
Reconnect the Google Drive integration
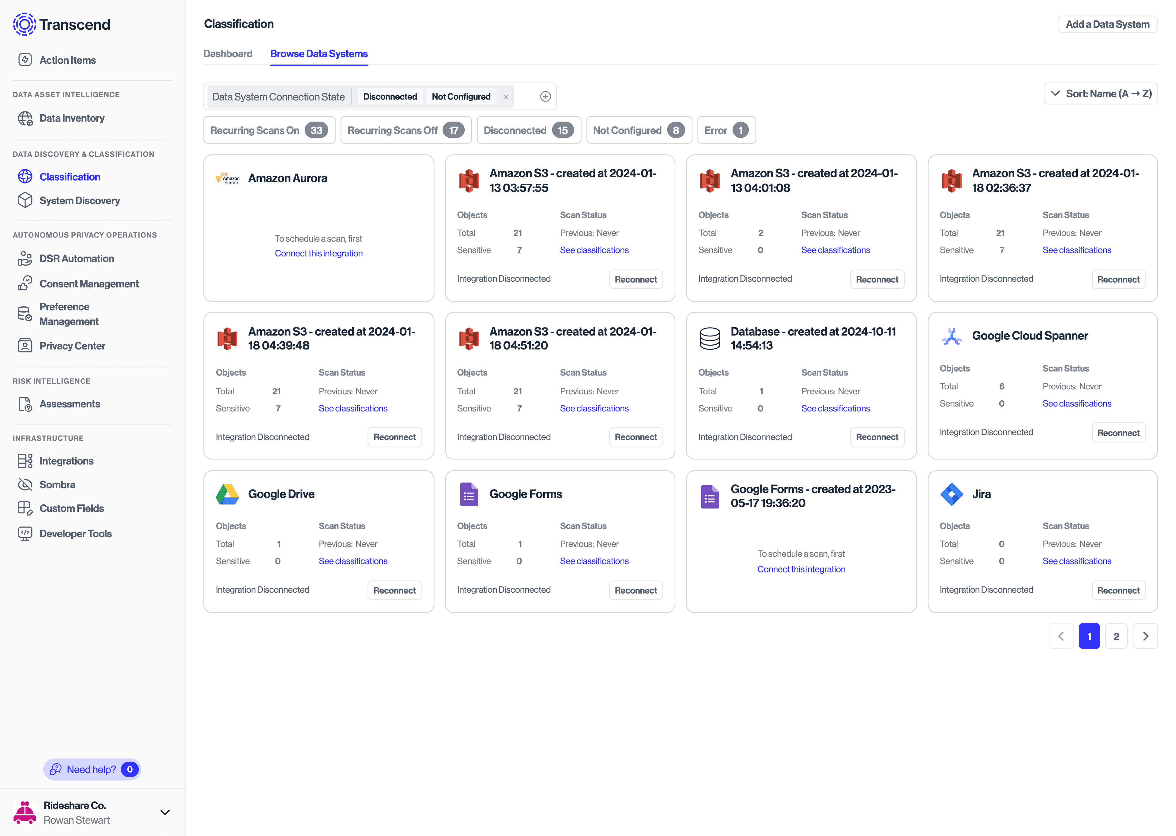tap(394, 590)
